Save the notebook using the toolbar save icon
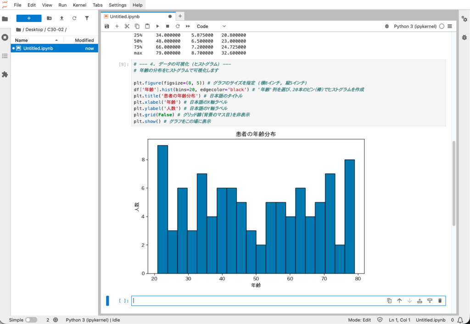This screenshot has width=470, height=324. [107, 27]
